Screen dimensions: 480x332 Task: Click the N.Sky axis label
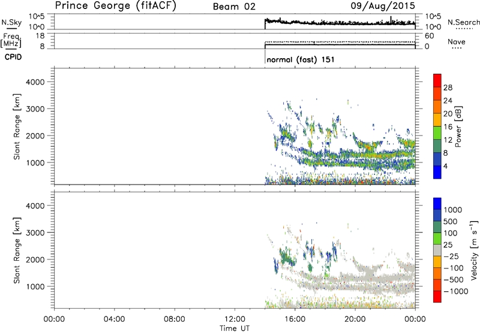point(11,23)
